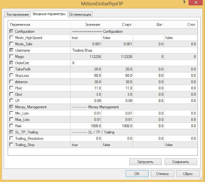
Task: Click the Сброс button
Action: (188, 174)
